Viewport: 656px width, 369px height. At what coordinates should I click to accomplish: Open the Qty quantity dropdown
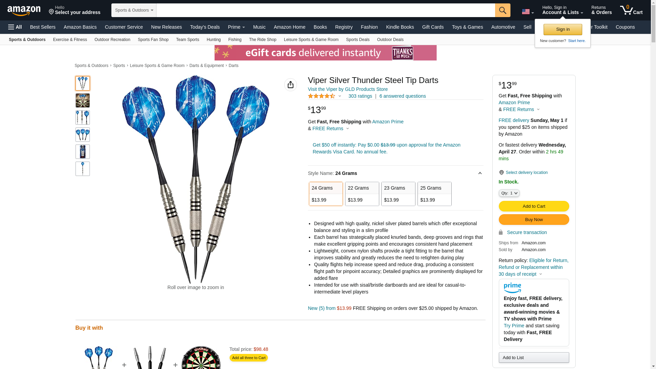(x=509, y=193)
